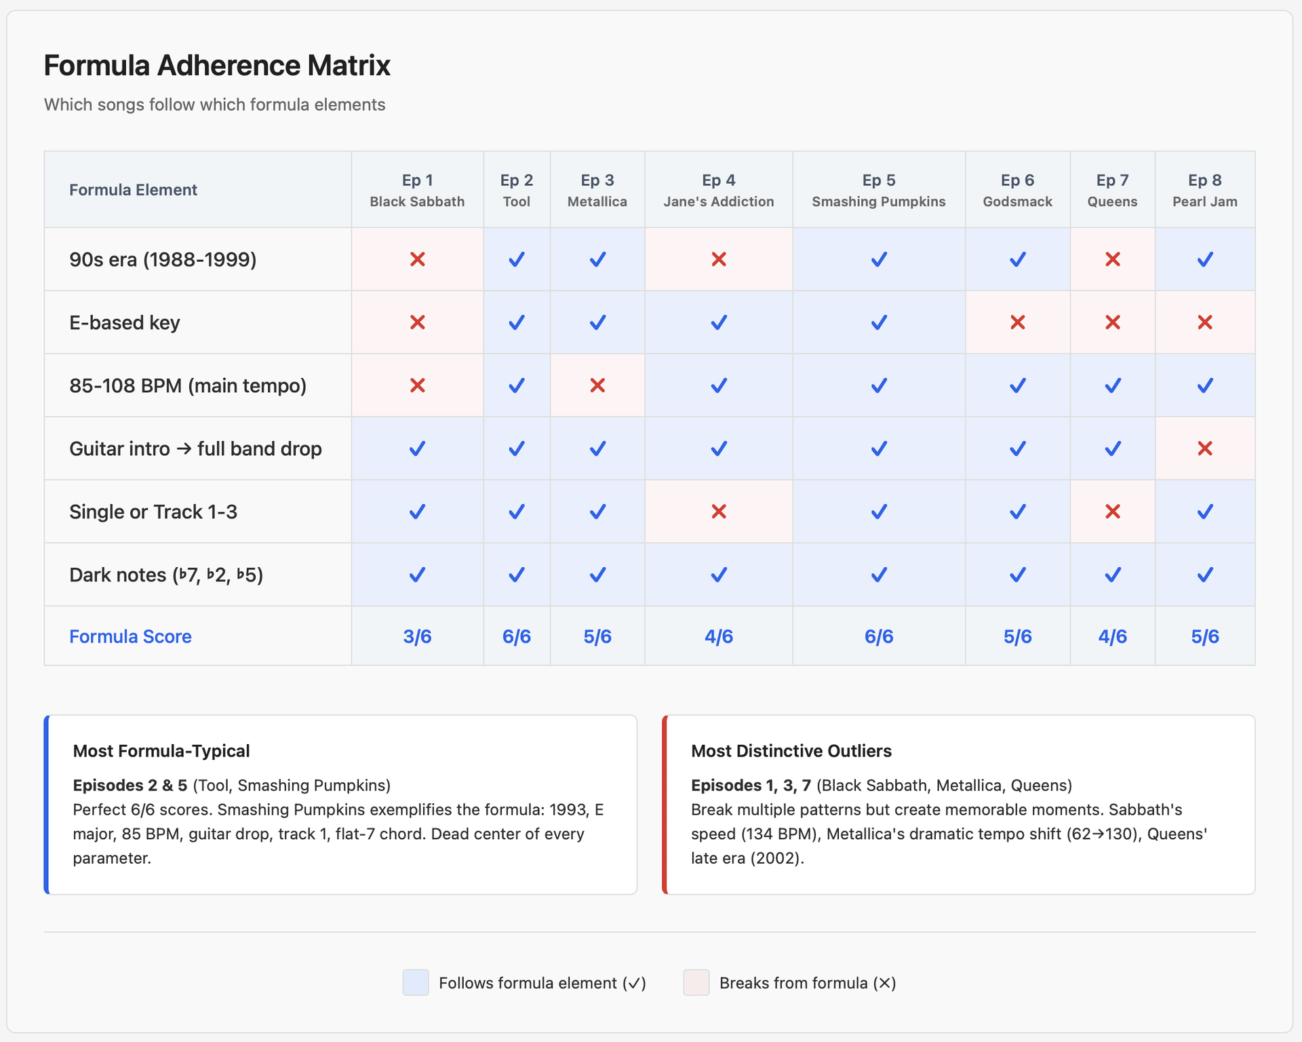
Task: Click Jane's Addiction Single or Track X mark
Action: tap(718, 512)
